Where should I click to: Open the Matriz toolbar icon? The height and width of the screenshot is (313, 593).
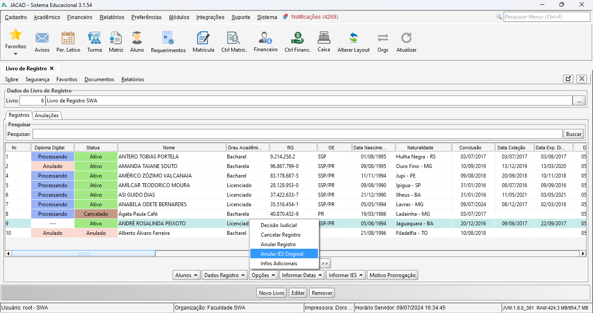[x=116, y=38]
